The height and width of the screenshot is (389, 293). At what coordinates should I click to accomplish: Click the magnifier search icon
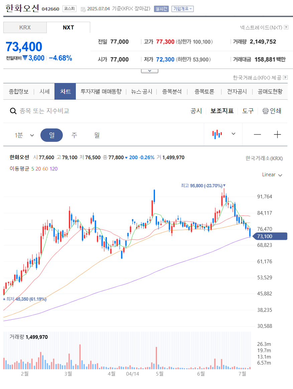tap(13, 111)
